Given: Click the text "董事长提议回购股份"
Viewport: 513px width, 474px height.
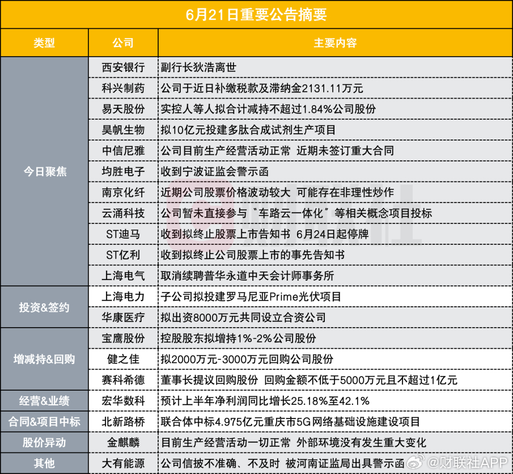Looking at the screenshot, I should 209,380.
